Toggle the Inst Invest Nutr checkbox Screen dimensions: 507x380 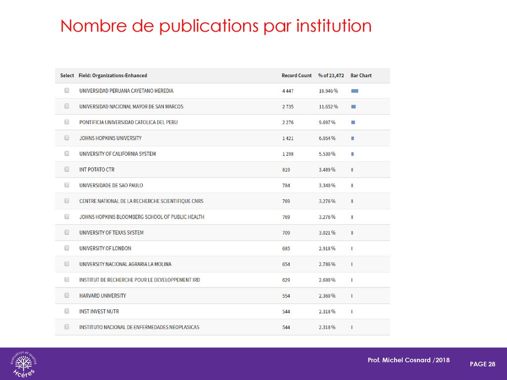pos(67,311)
